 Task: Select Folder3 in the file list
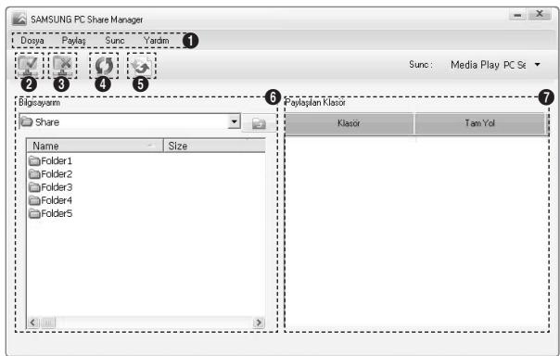pos(51,187)
